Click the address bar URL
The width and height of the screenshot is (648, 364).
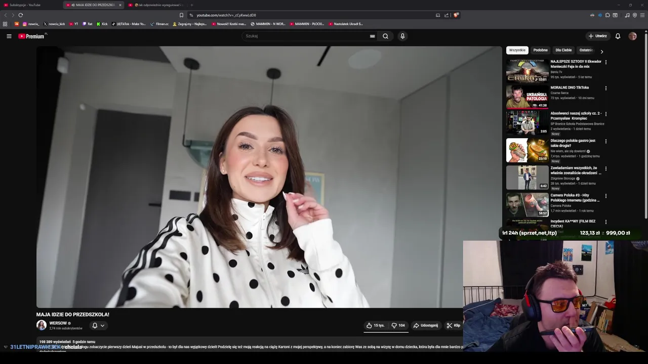pyautogui.click(x=226, y=15)
